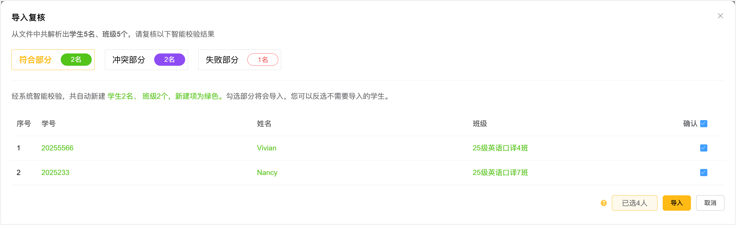Screen dimensions: 736x225
Task: Click the green 2名 badge
Action: pos(76,59)
